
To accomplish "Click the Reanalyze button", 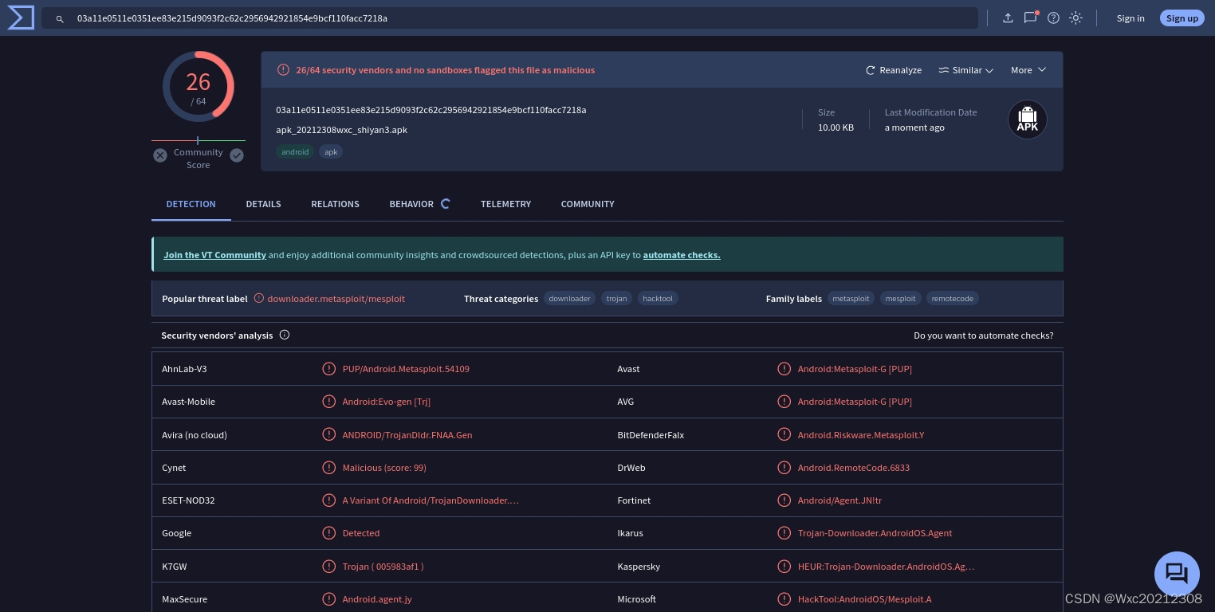I will pos(894,70).
